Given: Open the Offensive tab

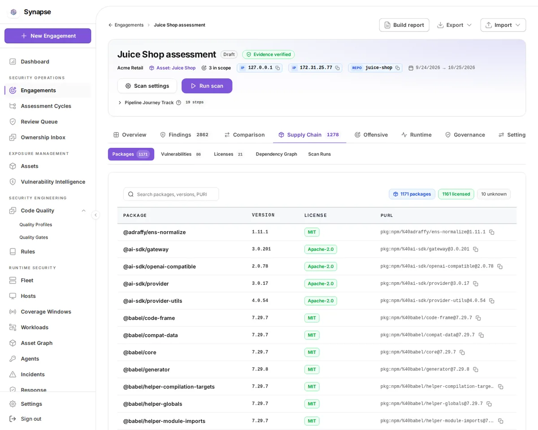Looking at the screenshot, I should click(371, 135).
